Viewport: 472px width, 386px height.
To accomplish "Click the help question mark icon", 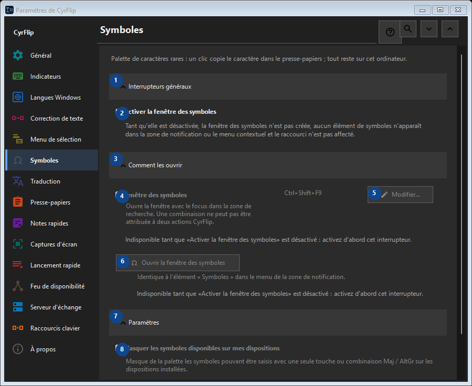I will click(x=390, y=32).
